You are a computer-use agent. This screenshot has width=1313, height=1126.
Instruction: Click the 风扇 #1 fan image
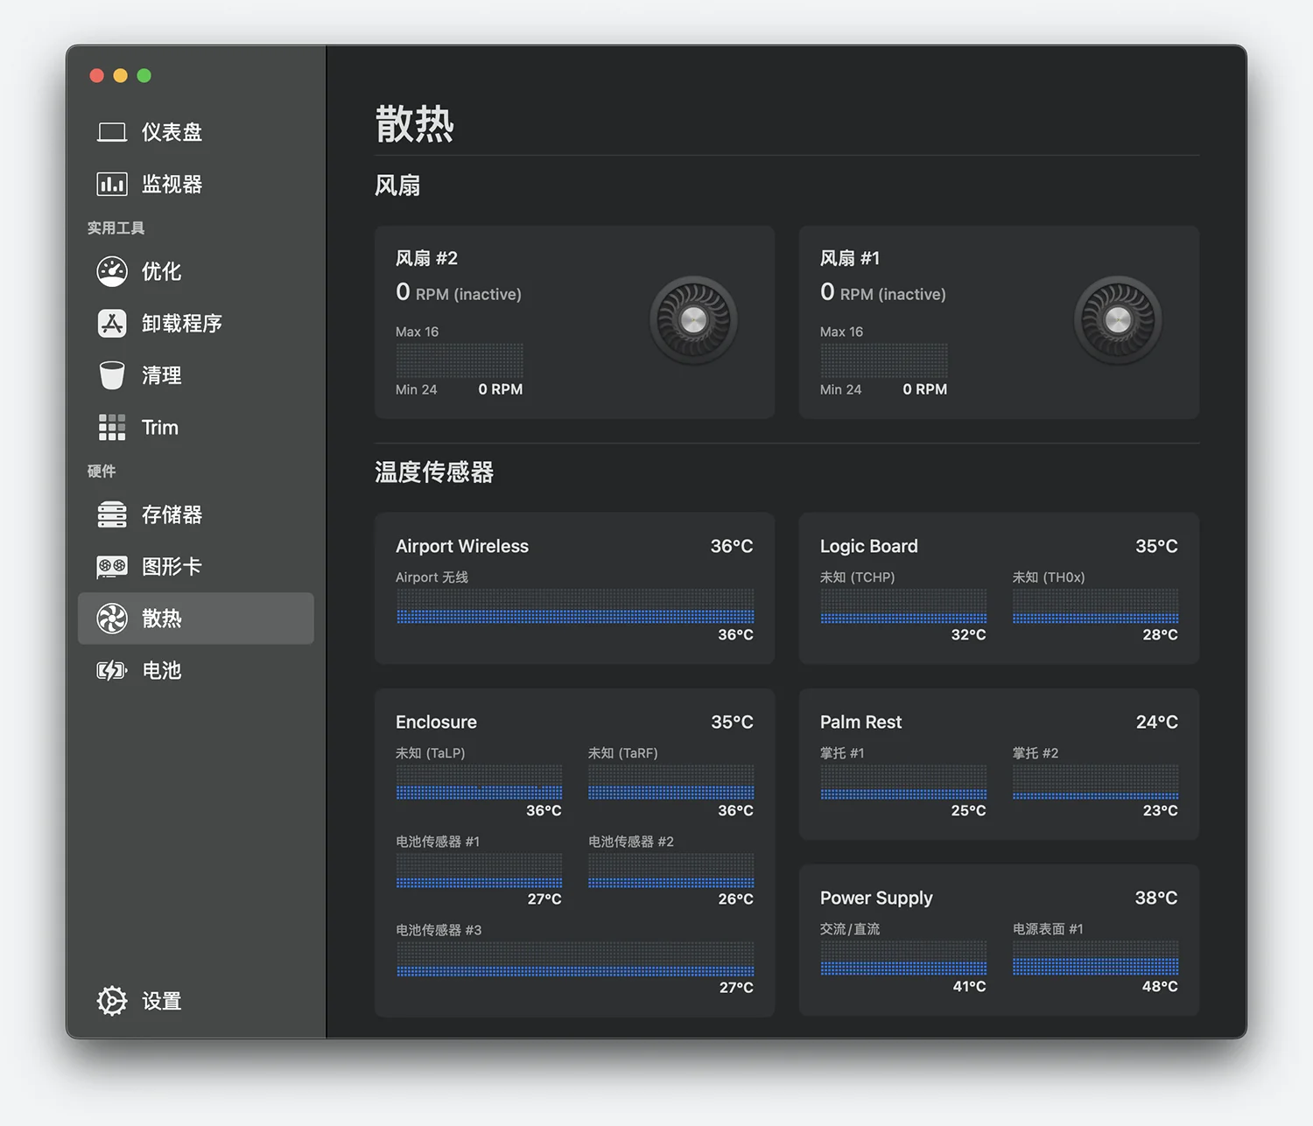click(x=1118, y=320)
